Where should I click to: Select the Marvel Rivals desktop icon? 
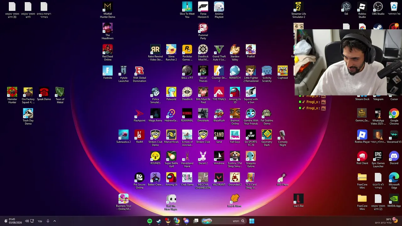click(171, 137)
